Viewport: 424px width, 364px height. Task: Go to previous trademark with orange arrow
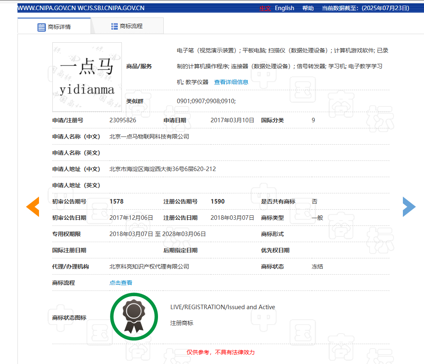[33, 206]
